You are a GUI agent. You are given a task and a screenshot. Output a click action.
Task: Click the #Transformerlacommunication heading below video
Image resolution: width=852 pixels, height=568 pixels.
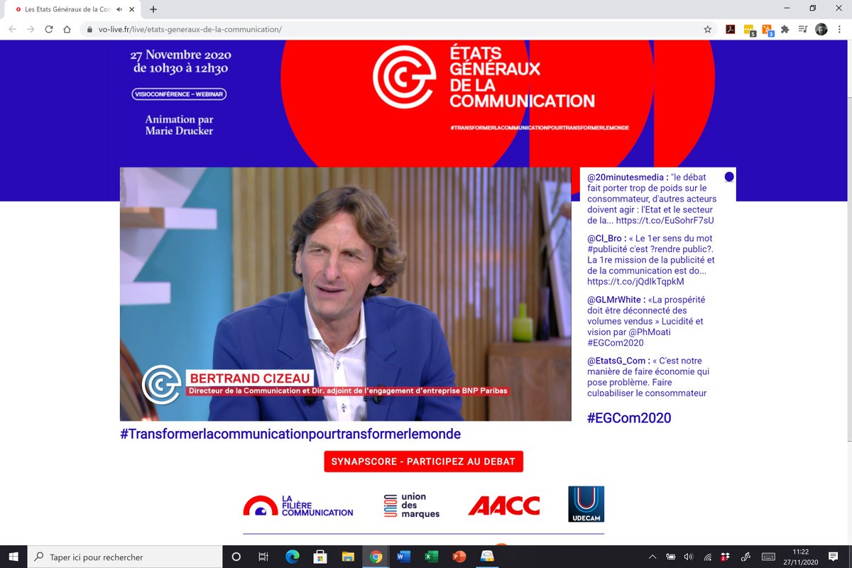290,434
